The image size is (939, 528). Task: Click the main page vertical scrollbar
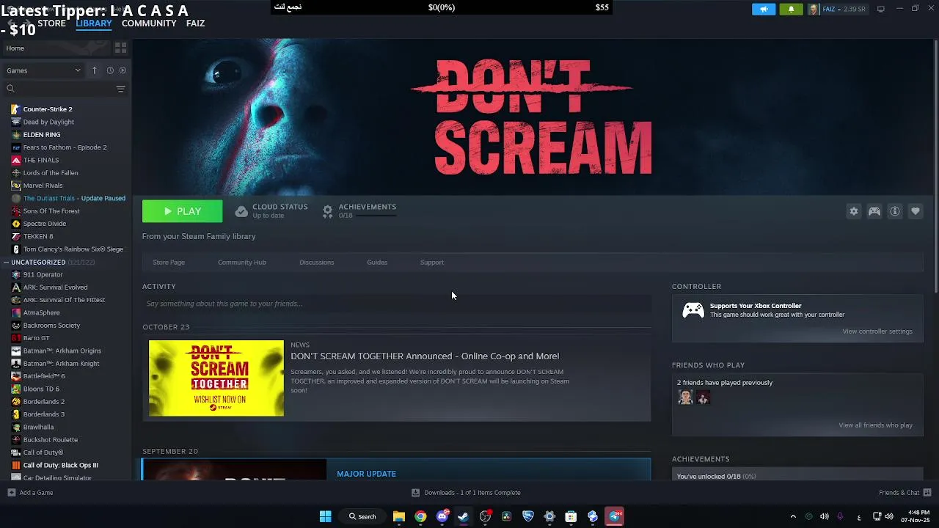935,165
